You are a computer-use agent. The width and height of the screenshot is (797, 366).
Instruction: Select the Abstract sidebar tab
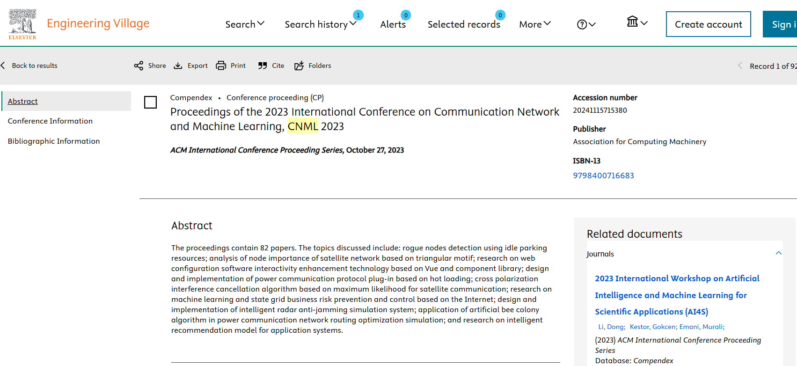click(x=66, y=101)
